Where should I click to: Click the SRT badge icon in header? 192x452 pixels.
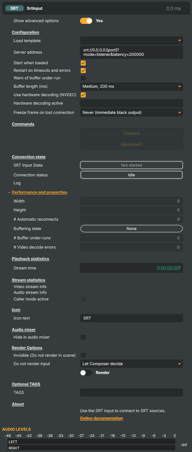coord(15,8)
